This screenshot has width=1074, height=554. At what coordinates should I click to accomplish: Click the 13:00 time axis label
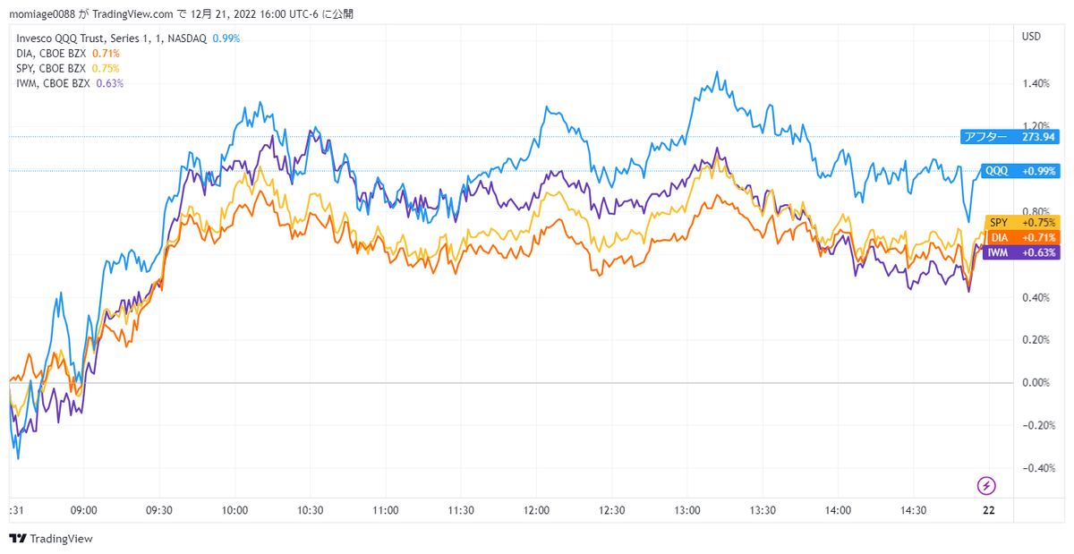tap(686, 510)
